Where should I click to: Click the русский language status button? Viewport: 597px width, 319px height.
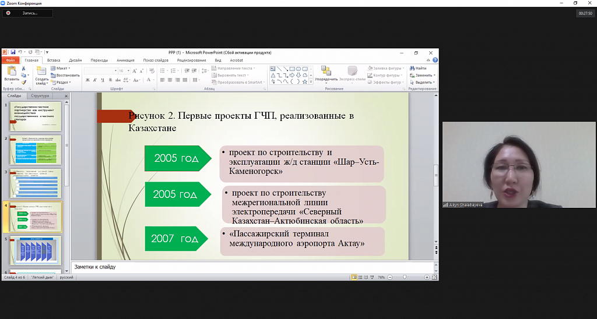[66, 278]
